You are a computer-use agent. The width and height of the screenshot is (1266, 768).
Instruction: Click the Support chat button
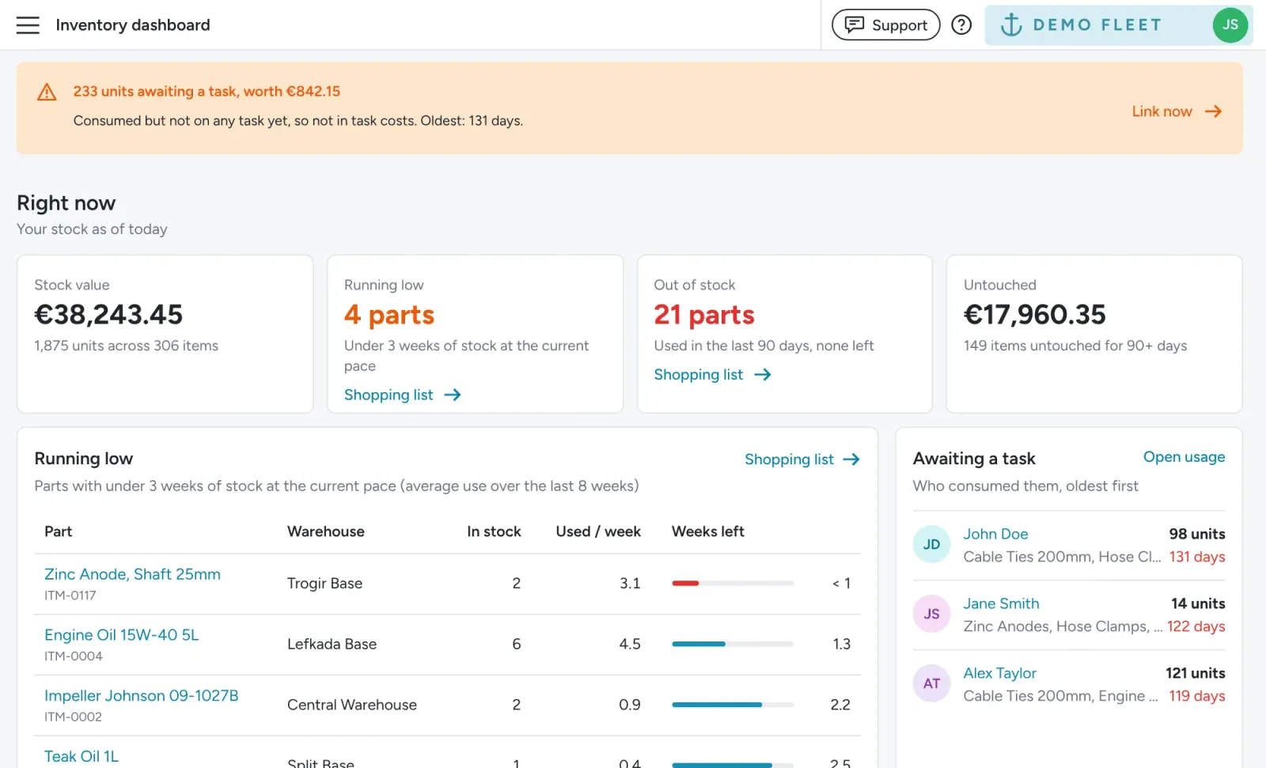885,25
